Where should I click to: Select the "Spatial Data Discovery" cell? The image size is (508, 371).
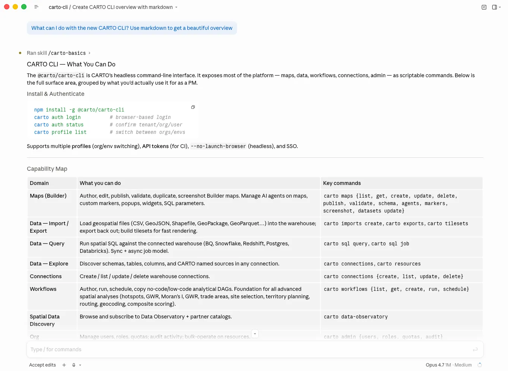click(x=52, y=320)
